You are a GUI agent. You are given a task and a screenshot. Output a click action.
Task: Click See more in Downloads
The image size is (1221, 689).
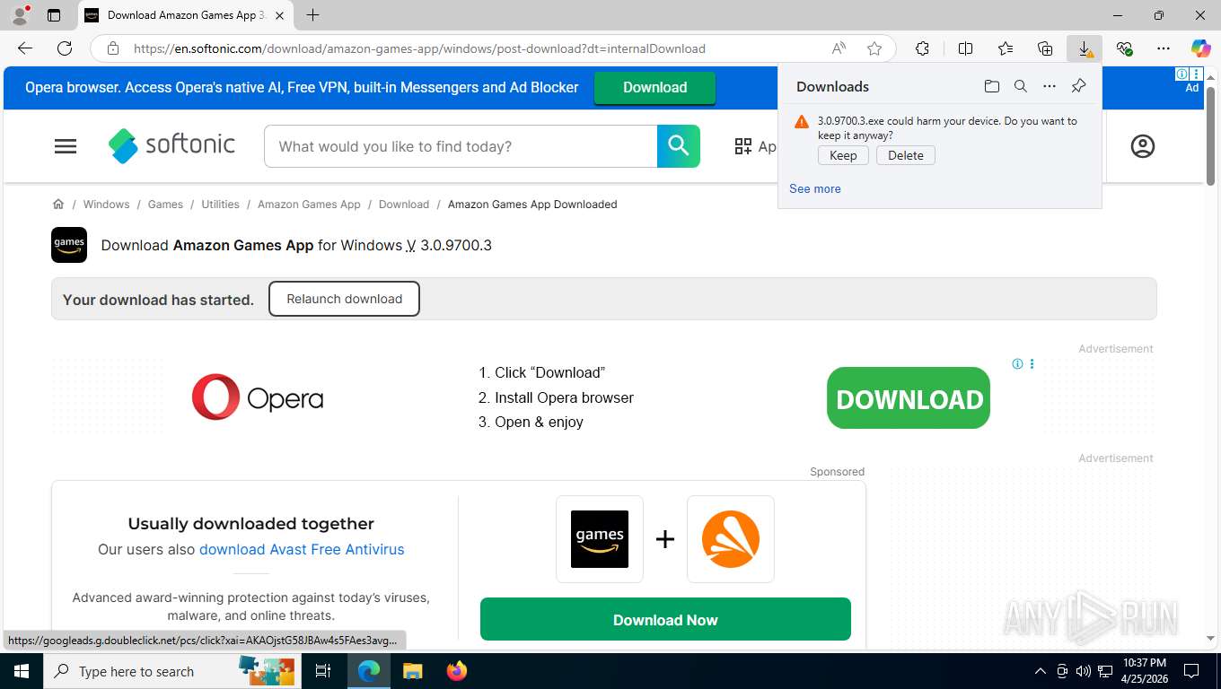[x=815, y=188]
